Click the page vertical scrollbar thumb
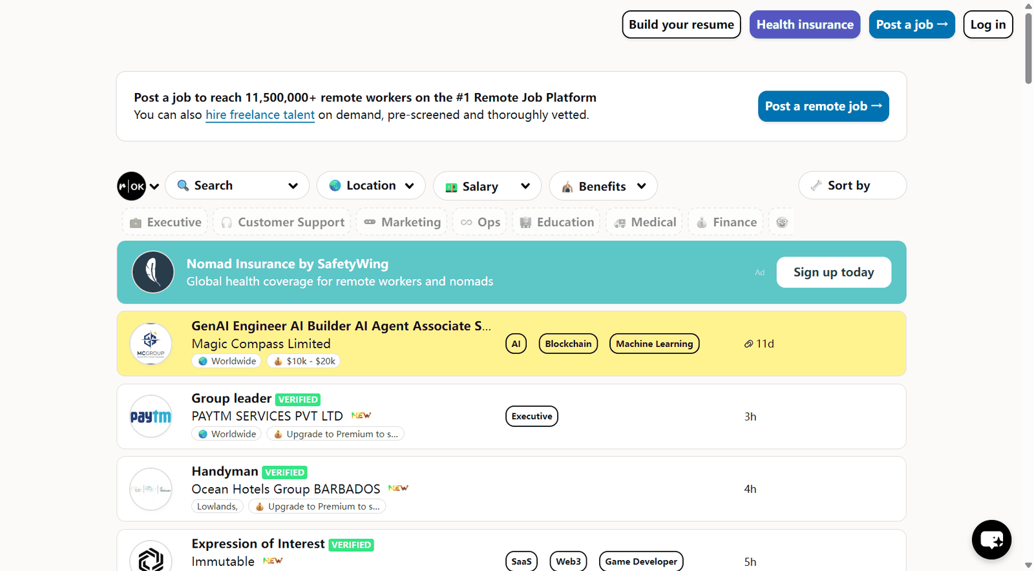Viewport: 1034px width, 571px height. tap(1028, 48)
